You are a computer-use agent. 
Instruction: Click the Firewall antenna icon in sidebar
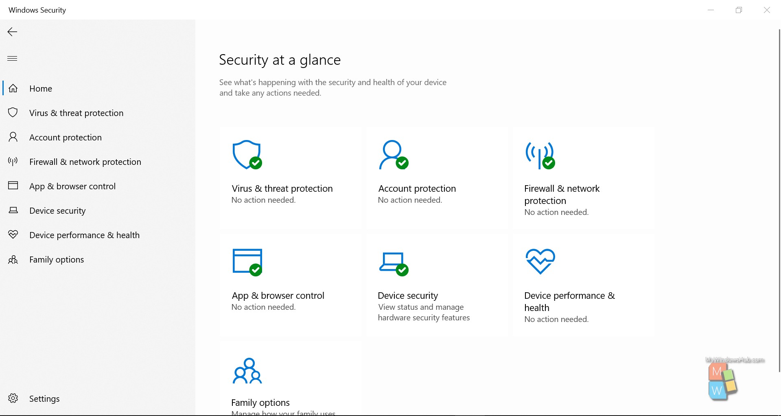pyautogui.click(x=13, y=162)
